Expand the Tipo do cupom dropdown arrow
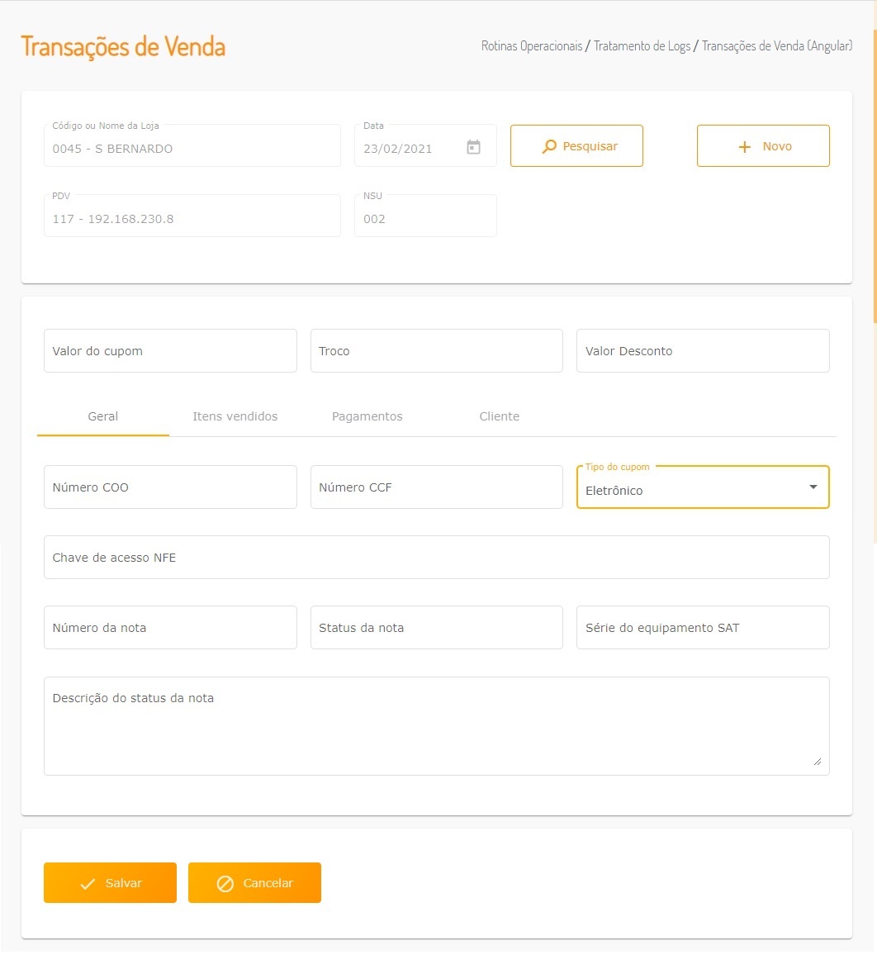This screenshot has height=955, width=877. coord(813,487)
